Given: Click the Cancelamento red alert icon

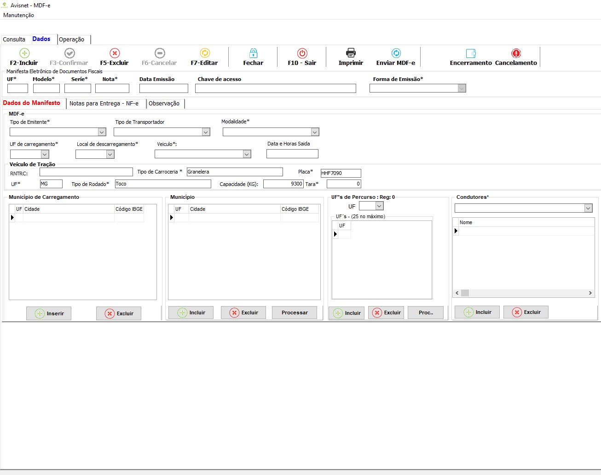Looking at the screenshot, I should click(516, 53).
